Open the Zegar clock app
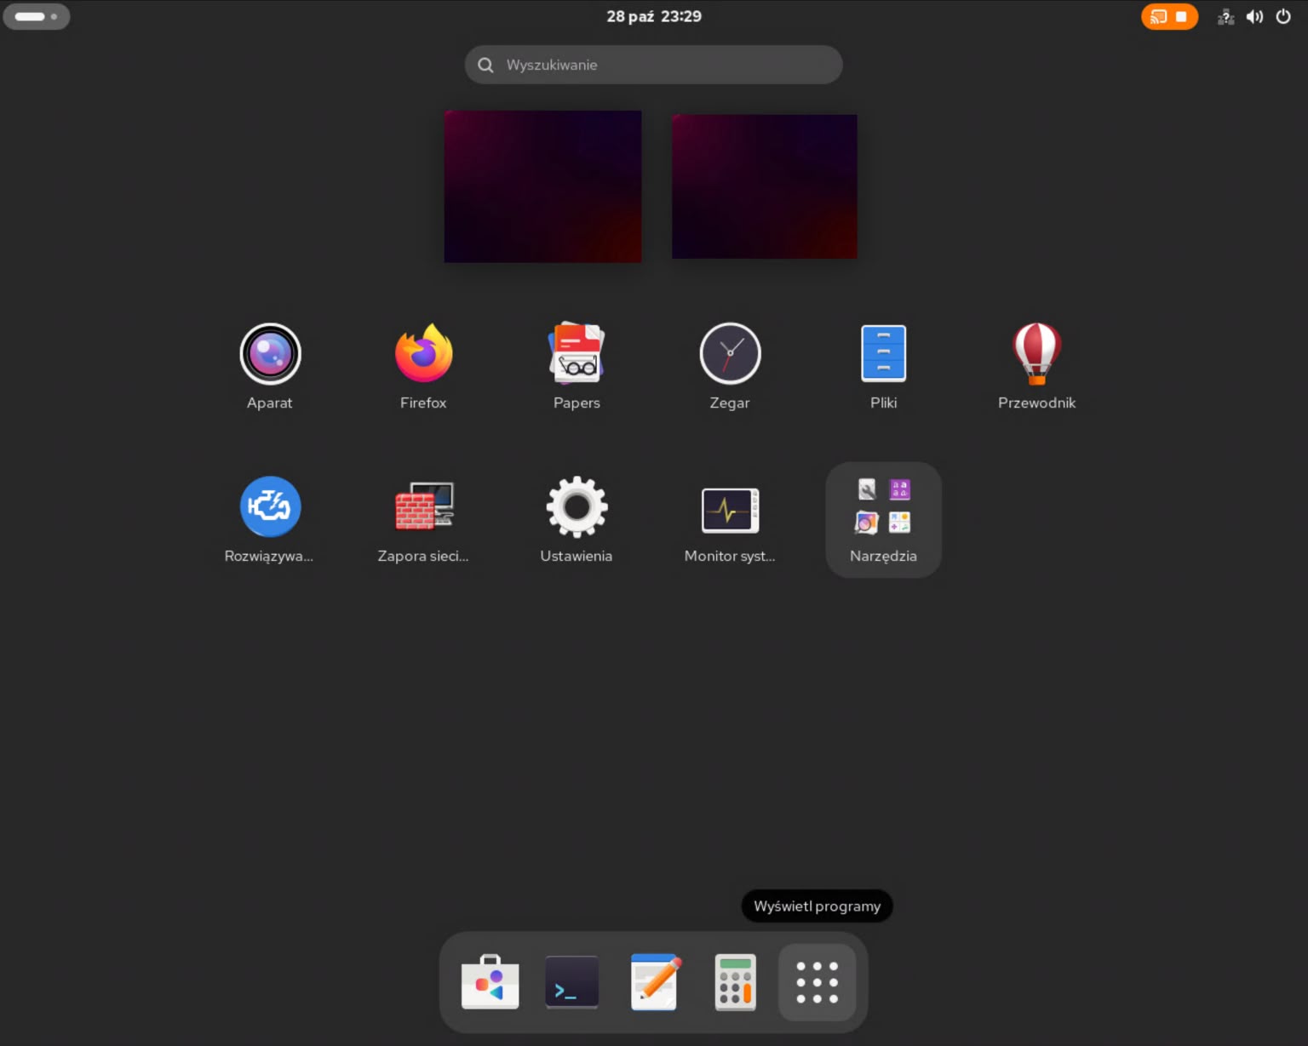Screen dimensions: 1308x1046 730,354
